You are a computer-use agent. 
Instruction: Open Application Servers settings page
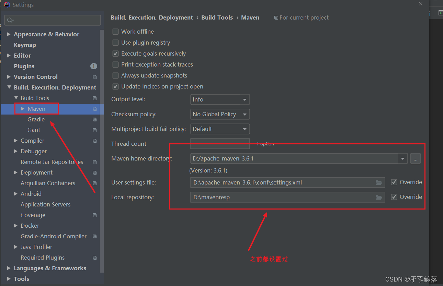(45, 204)
